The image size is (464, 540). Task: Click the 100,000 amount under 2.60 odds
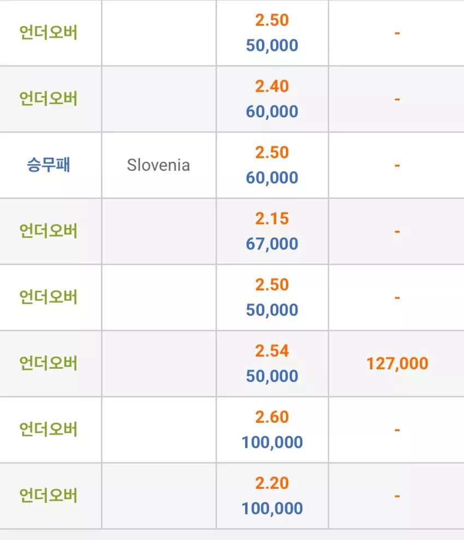pos(272,442)
